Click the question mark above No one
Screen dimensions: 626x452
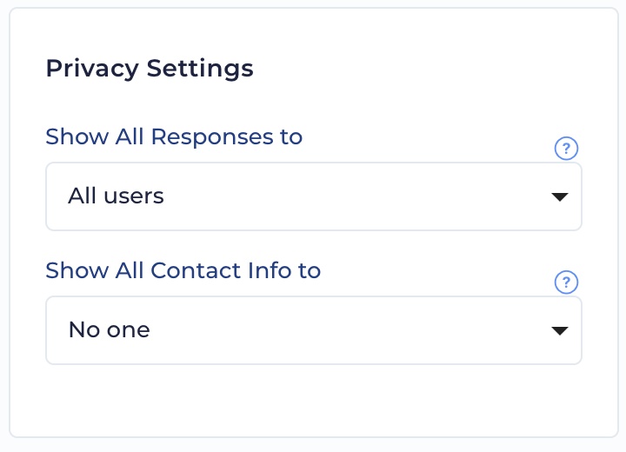tap(566, 282)
